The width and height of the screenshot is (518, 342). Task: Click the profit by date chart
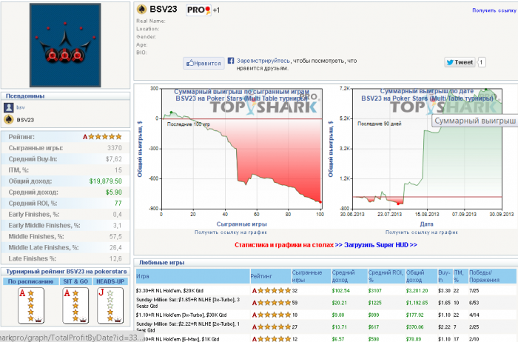[x=427, y=148]
